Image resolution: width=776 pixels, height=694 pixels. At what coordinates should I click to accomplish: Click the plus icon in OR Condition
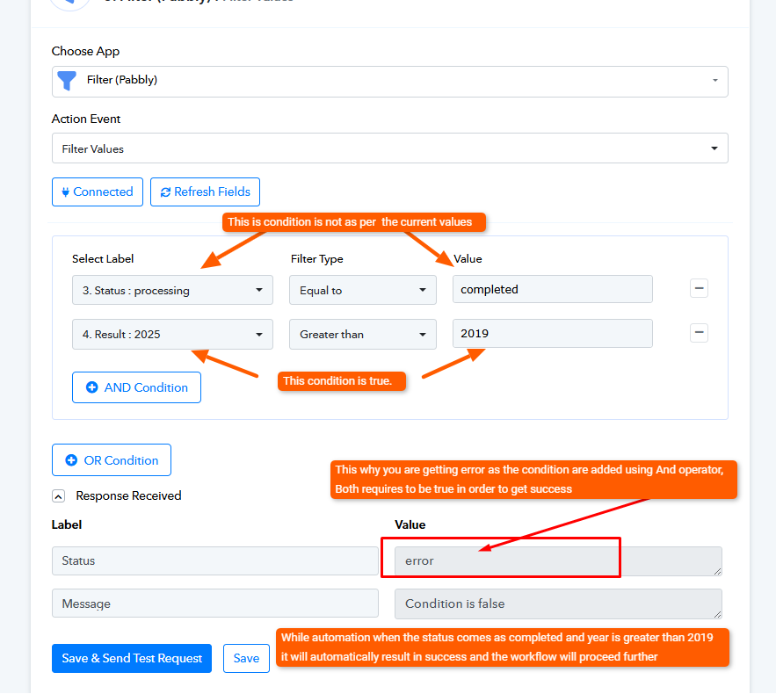[71, 460]
